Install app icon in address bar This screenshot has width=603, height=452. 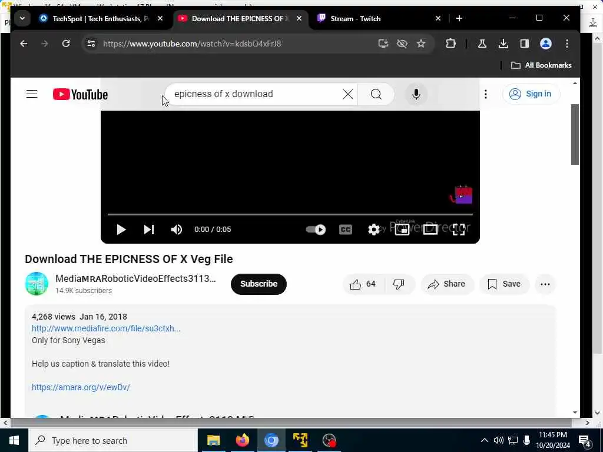[383, 44]
